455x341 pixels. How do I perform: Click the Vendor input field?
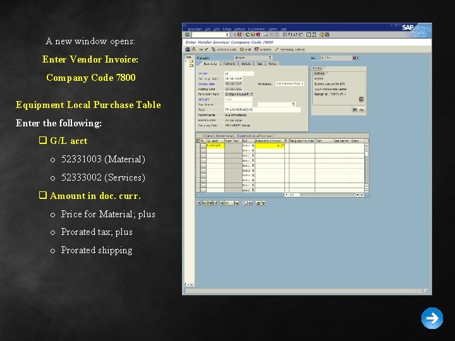point(239,73)
